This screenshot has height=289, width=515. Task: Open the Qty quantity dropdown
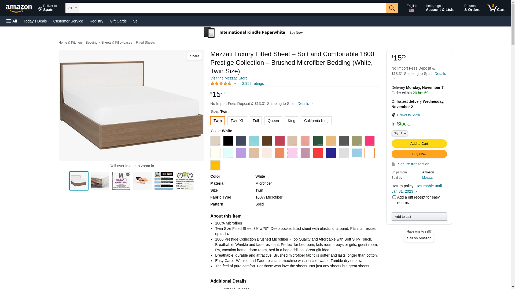(400, 133)
